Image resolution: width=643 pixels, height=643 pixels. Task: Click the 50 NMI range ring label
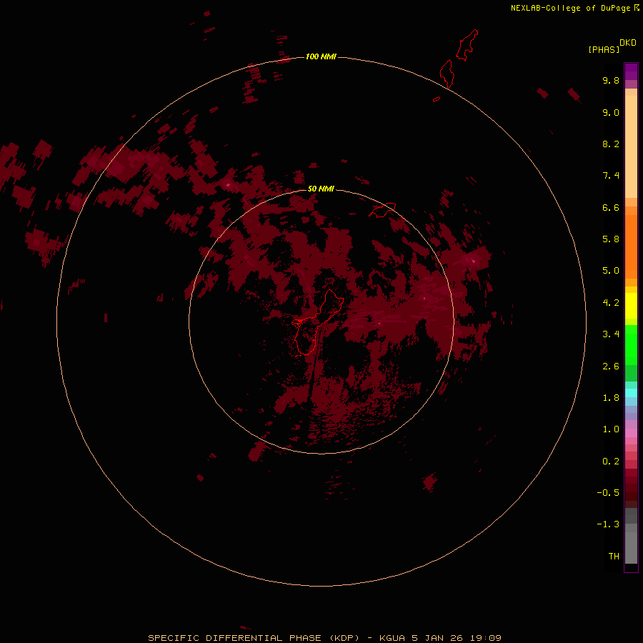tap(321, 189)
